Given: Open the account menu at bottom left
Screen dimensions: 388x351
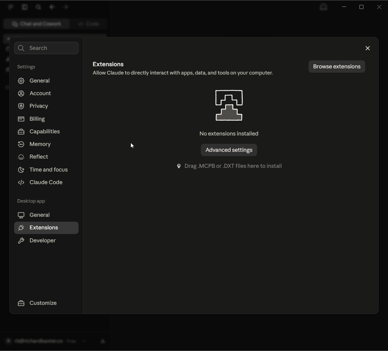Looking at the screenshot, I should coord(46,341).
